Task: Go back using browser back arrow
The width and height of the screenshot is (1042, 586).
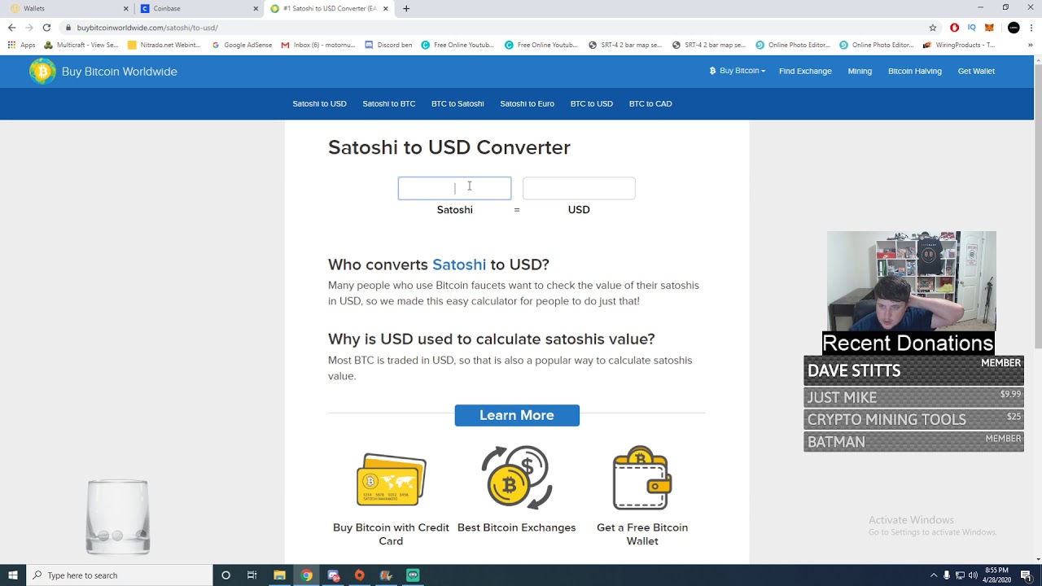Action: point(11,28)
